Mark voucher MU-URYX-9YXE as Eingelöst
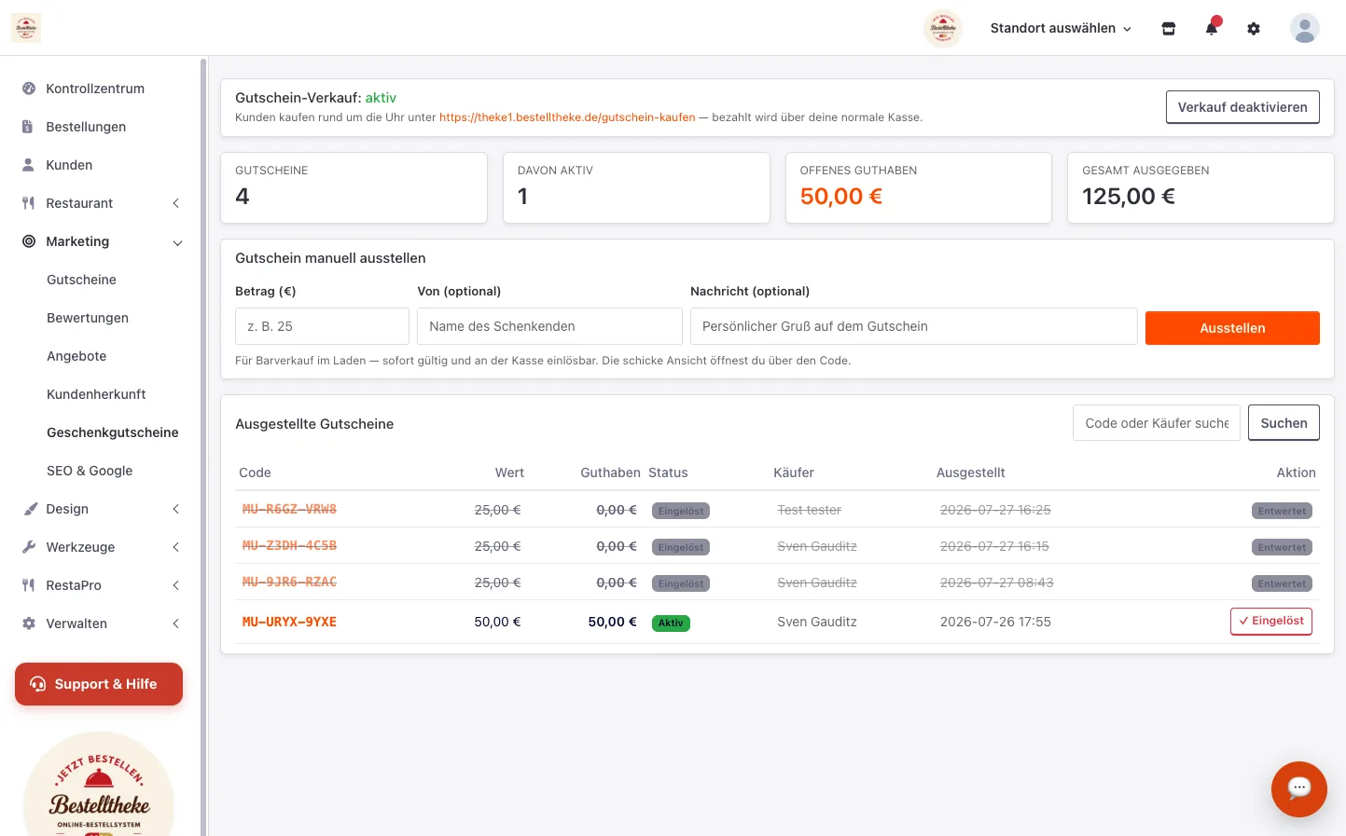This screenshot has height=836, width=1346. click(1271, 622)
